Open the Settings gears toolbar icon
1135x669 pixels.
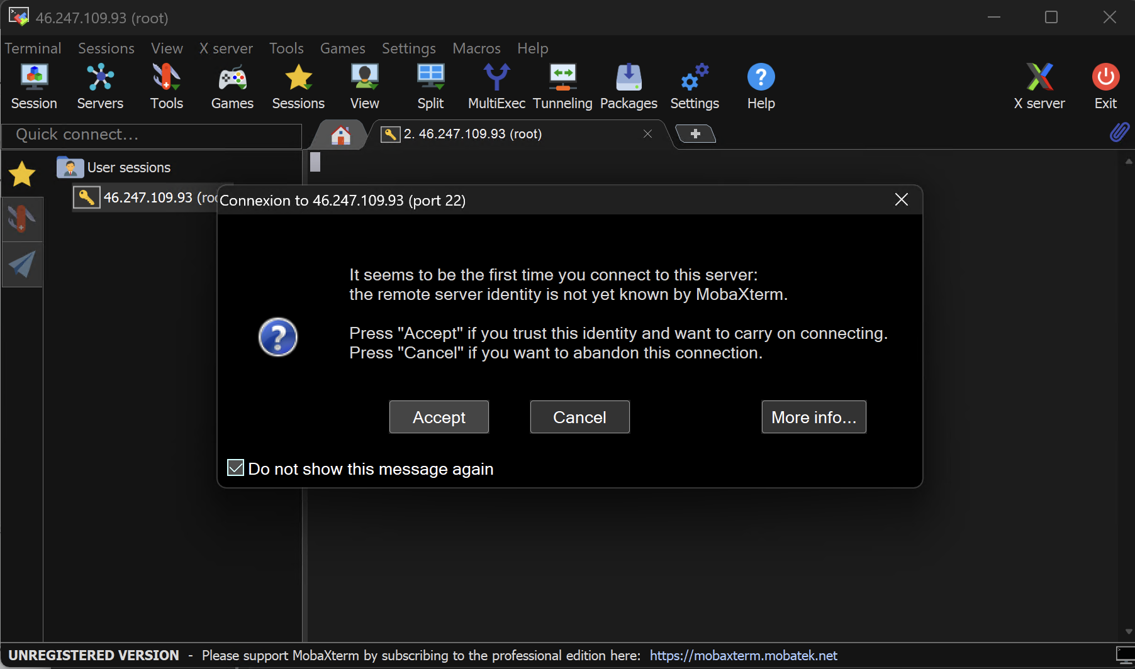click(695, 87)
